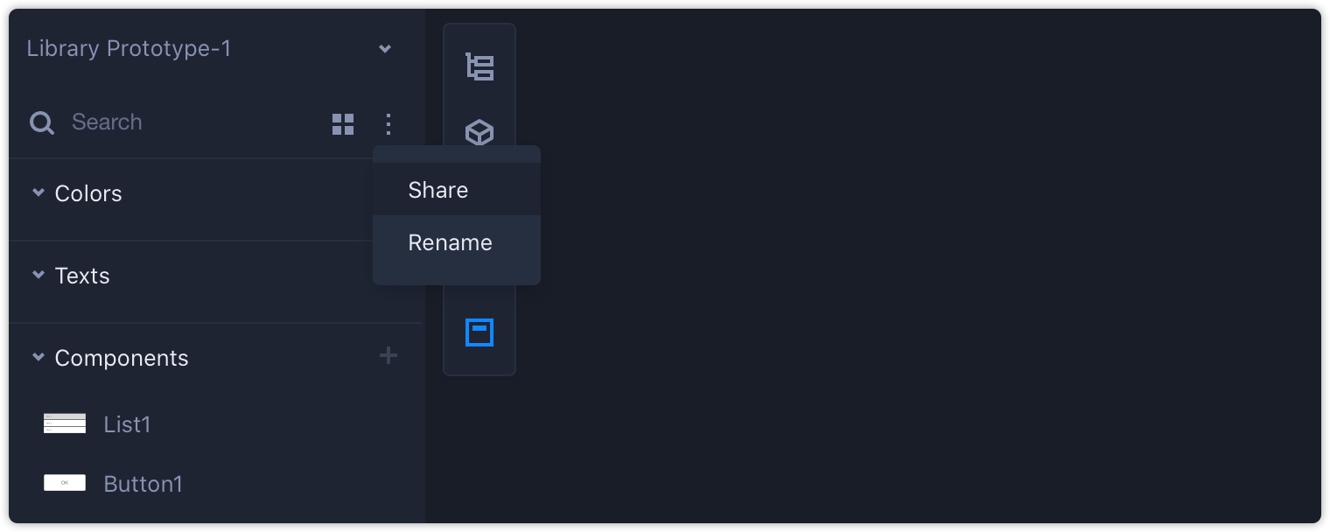Collapse the Components section
The image size is (1330, 532).
pyautogui.click(x=38, y=356)
